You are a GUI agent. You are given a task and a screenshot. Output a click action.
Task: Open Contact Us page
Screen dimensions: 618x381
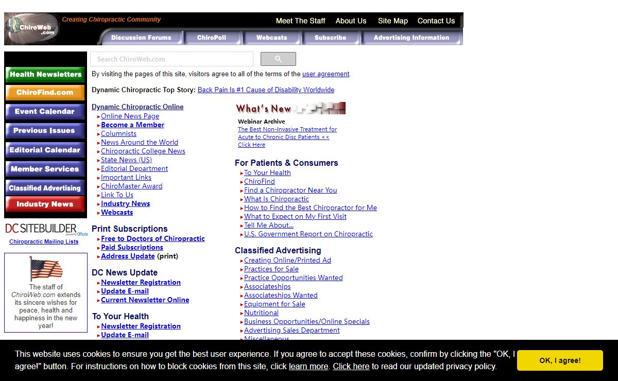(436, 21)
